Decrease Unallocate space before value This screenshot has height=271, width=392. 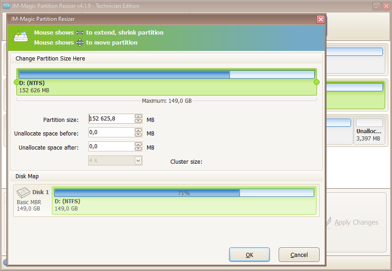138,135
